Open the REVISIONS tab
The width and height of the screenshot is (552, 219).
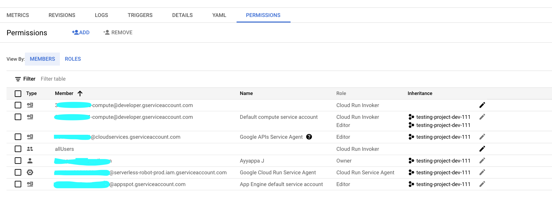click(x=62, y=15)
